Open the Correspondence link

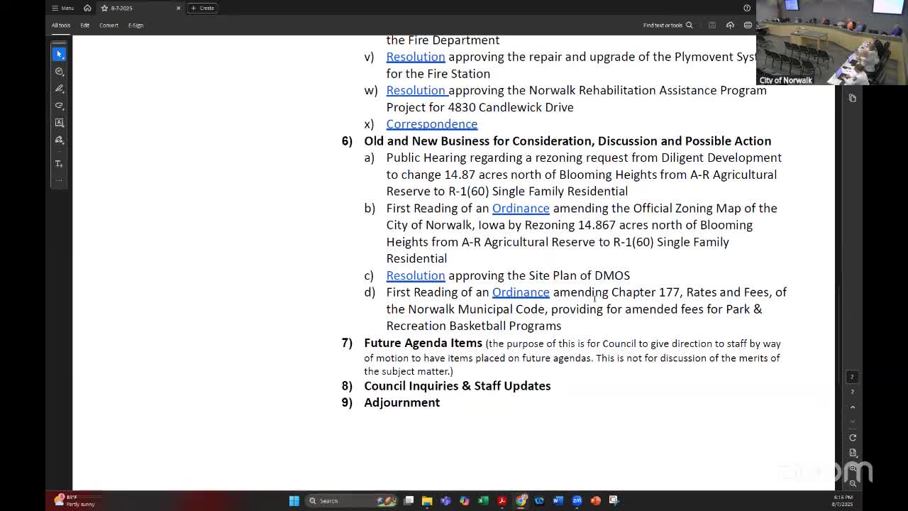click(431, 123)
